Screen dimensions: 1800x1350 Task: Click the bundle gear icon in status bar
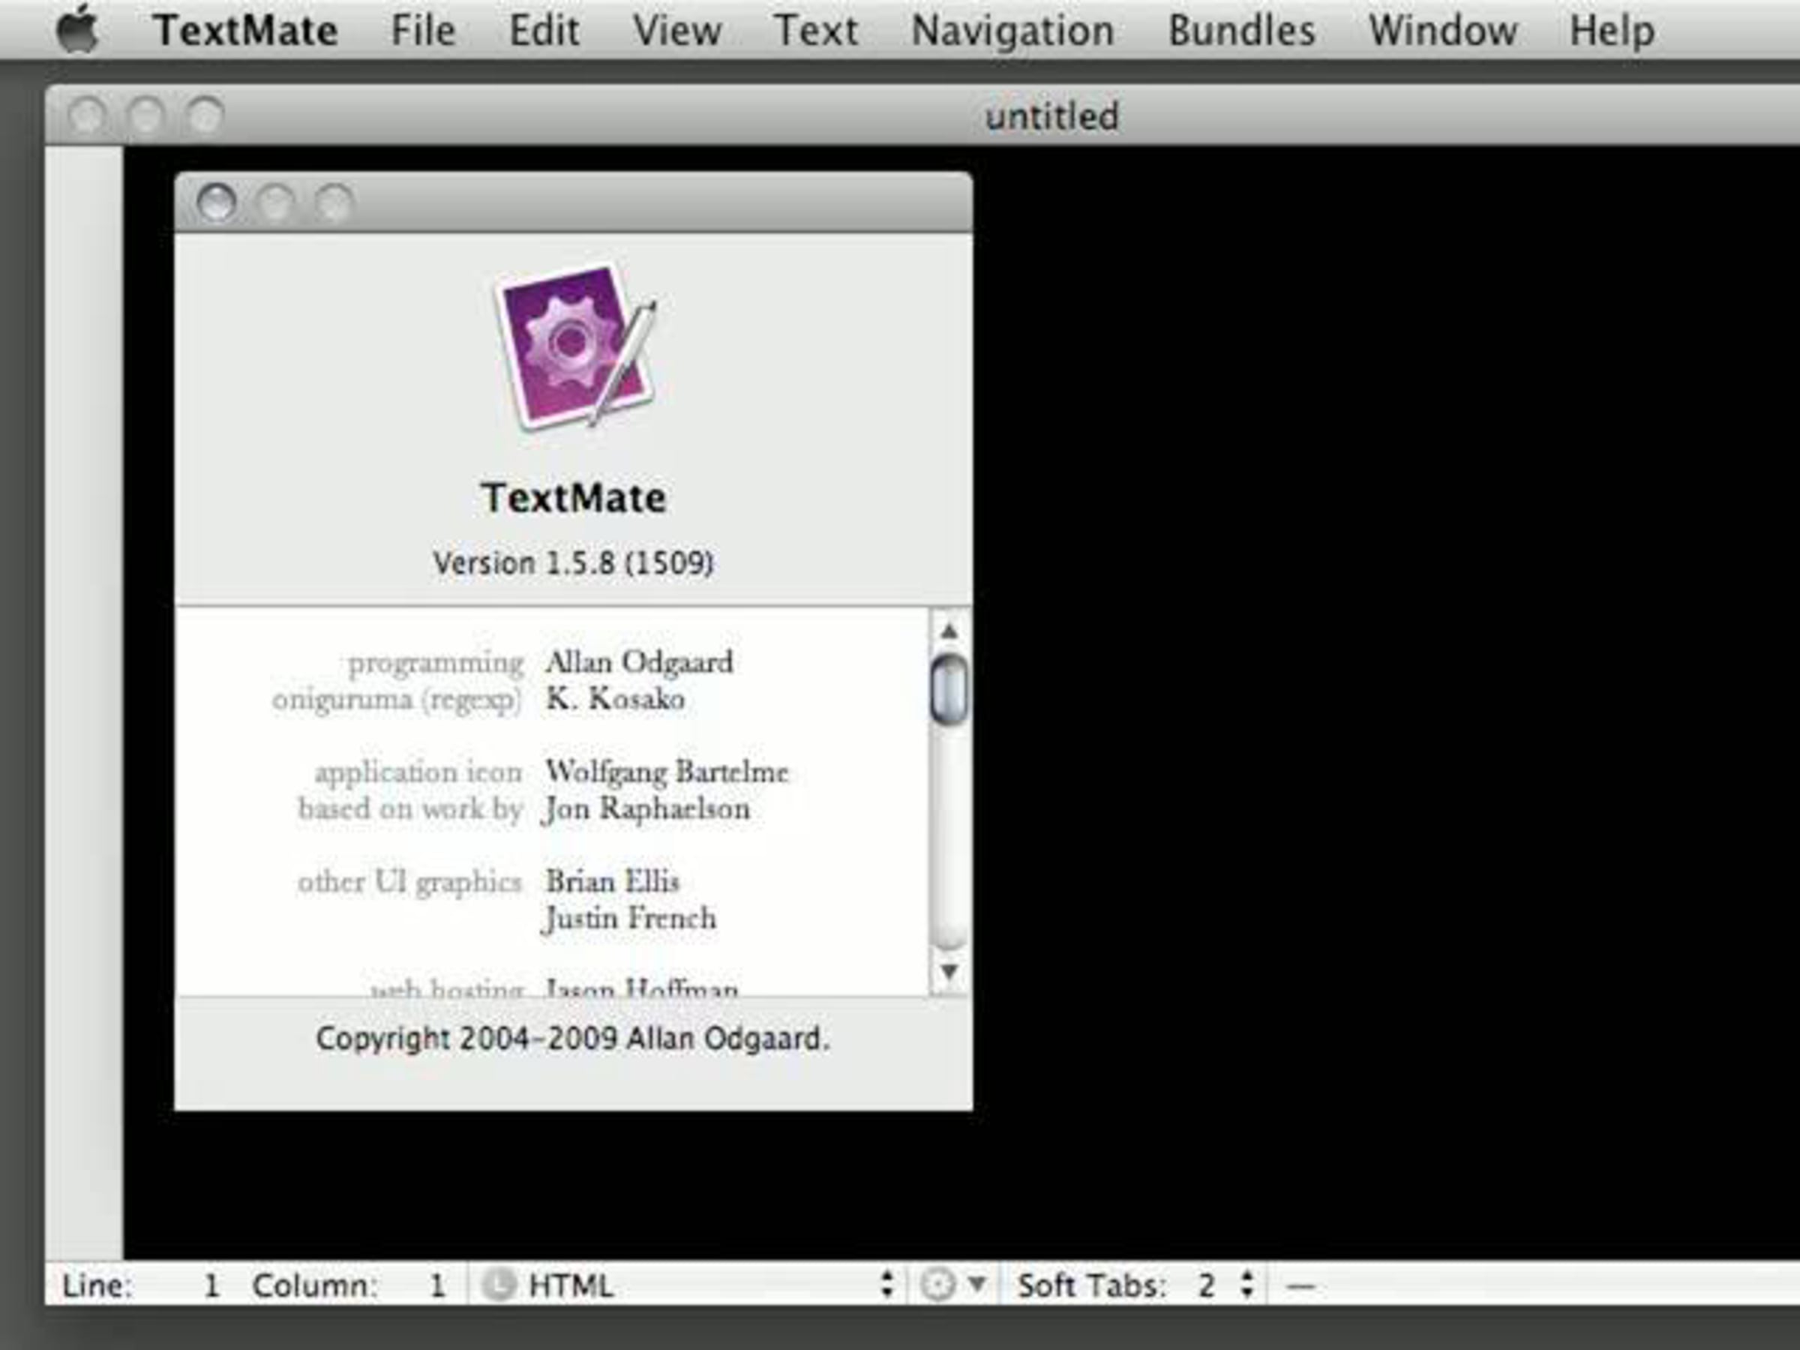(x=938, y=1285)
